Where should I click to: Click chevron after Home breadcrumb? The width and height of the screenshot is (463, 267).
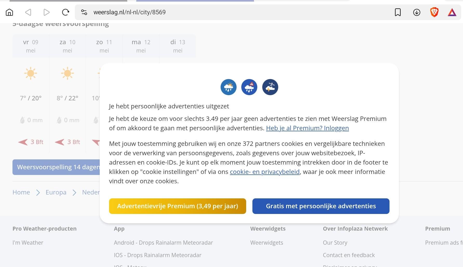[x=38, y=193]
